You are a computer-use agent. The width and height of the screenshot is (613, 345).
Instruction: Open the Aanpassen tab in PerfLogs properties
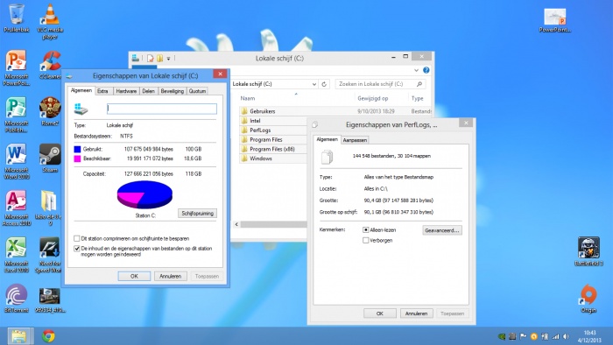(x=355, y=140)
